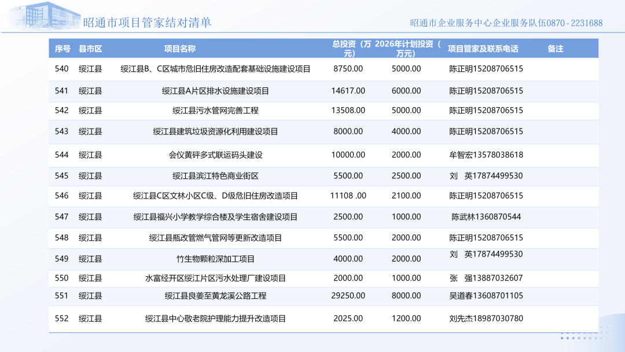Click 陈正明15208706515 in row 548
The height and width of the screenshot is (352, 625).
click(486, 237)
